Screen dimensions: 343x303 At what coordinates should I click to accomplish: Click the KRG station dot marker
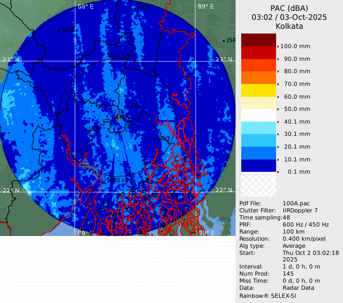coord(135,8)
